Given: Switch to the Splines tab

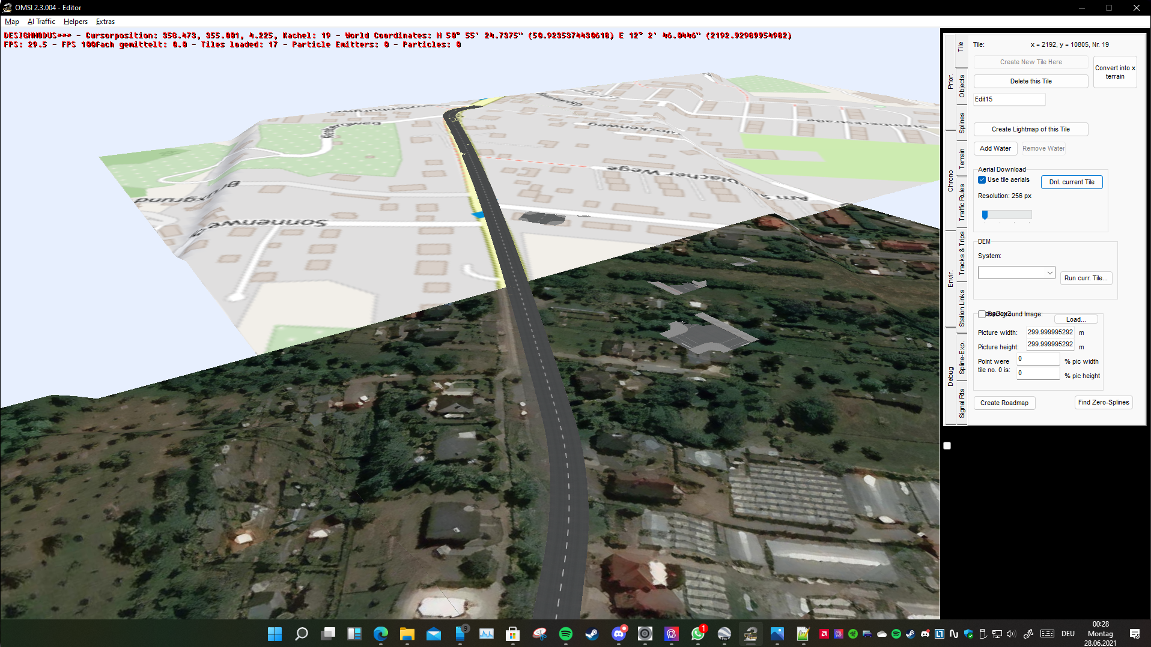Looking at the screenshot, I should (x=962, y=122).
